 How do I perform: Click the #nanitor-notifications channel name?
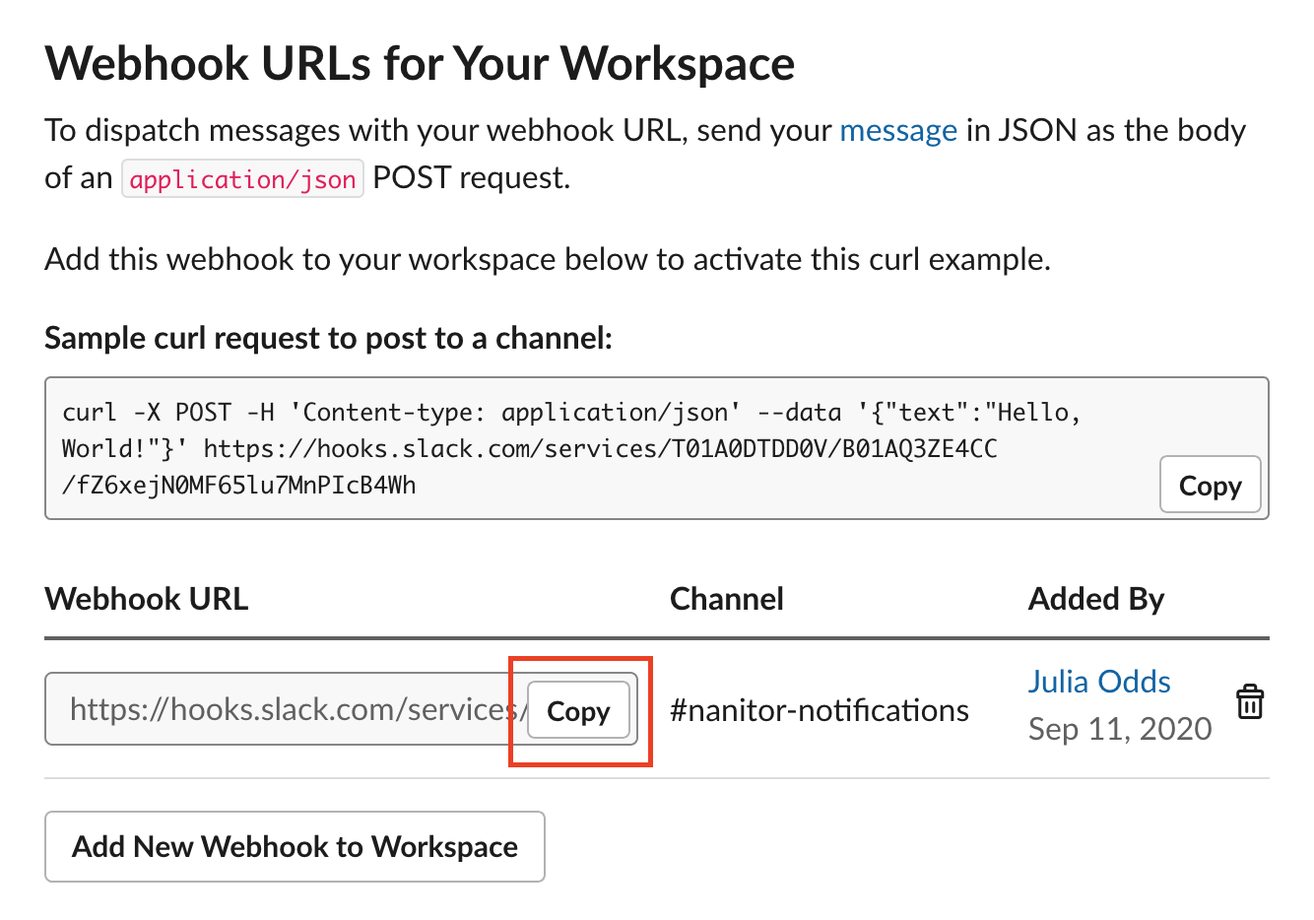[819, 709]
